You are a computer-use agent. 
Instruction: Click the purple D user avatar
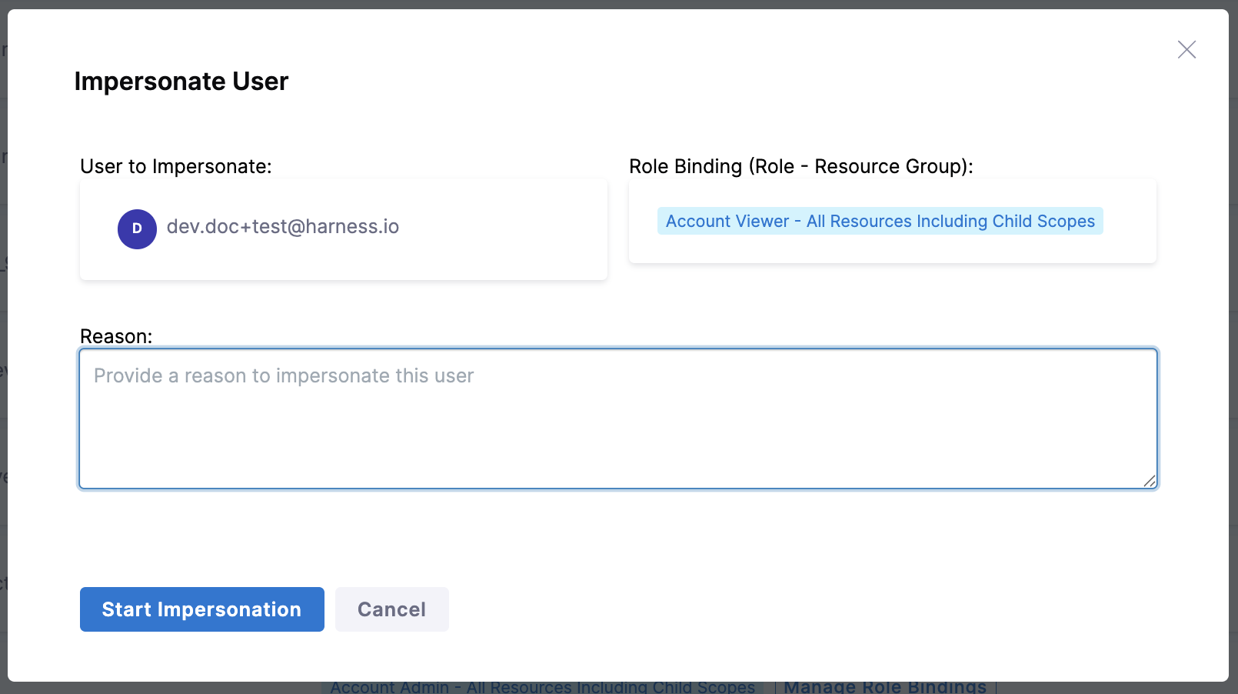137,229
